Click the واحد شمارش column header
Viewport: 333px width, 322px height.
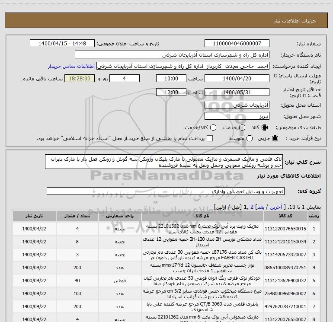pyautogui.click(x=120, y=216)
